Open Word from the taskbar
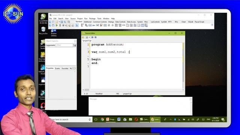This screenshot has width=240, height=135. 119,119
